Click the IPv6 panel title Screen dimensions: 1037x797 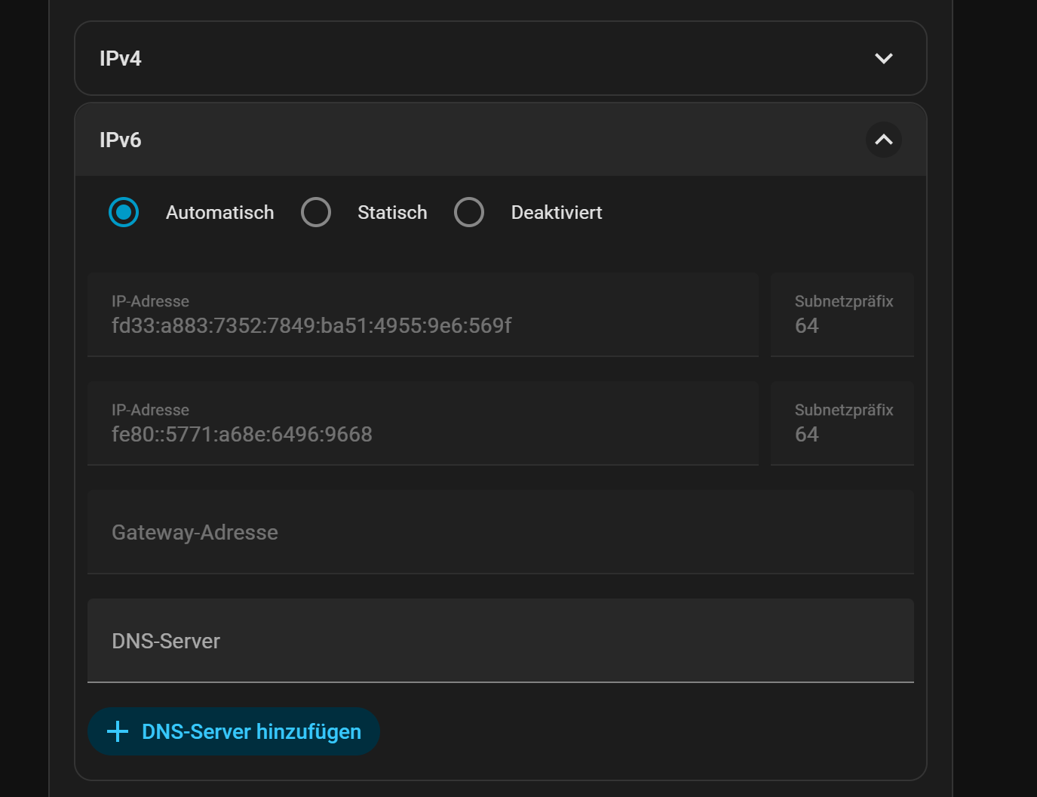pyautogui.click(x=121, y=140)
